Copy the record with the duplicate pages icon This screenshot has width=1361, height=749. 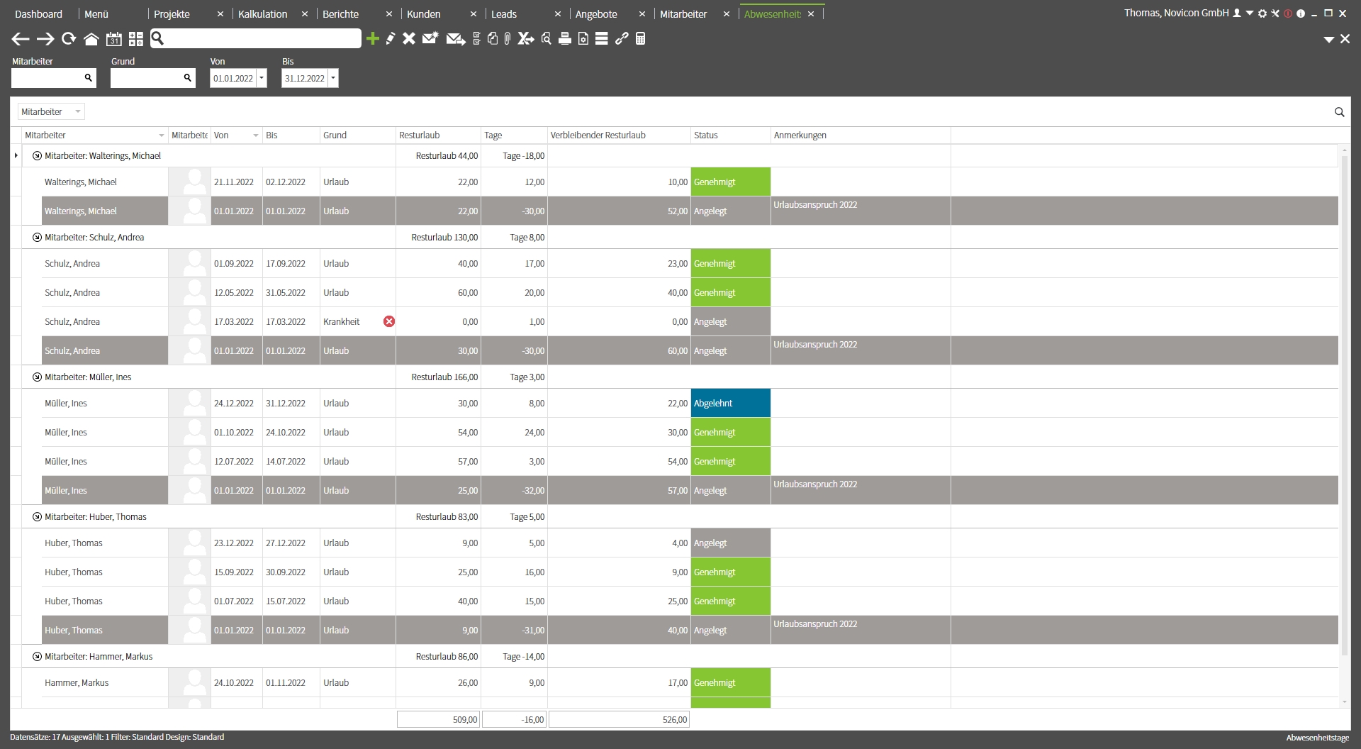click(493, 38)
